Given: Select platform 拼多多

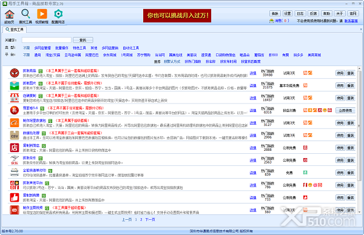Looking at the screenshot, I should [298, 55].
